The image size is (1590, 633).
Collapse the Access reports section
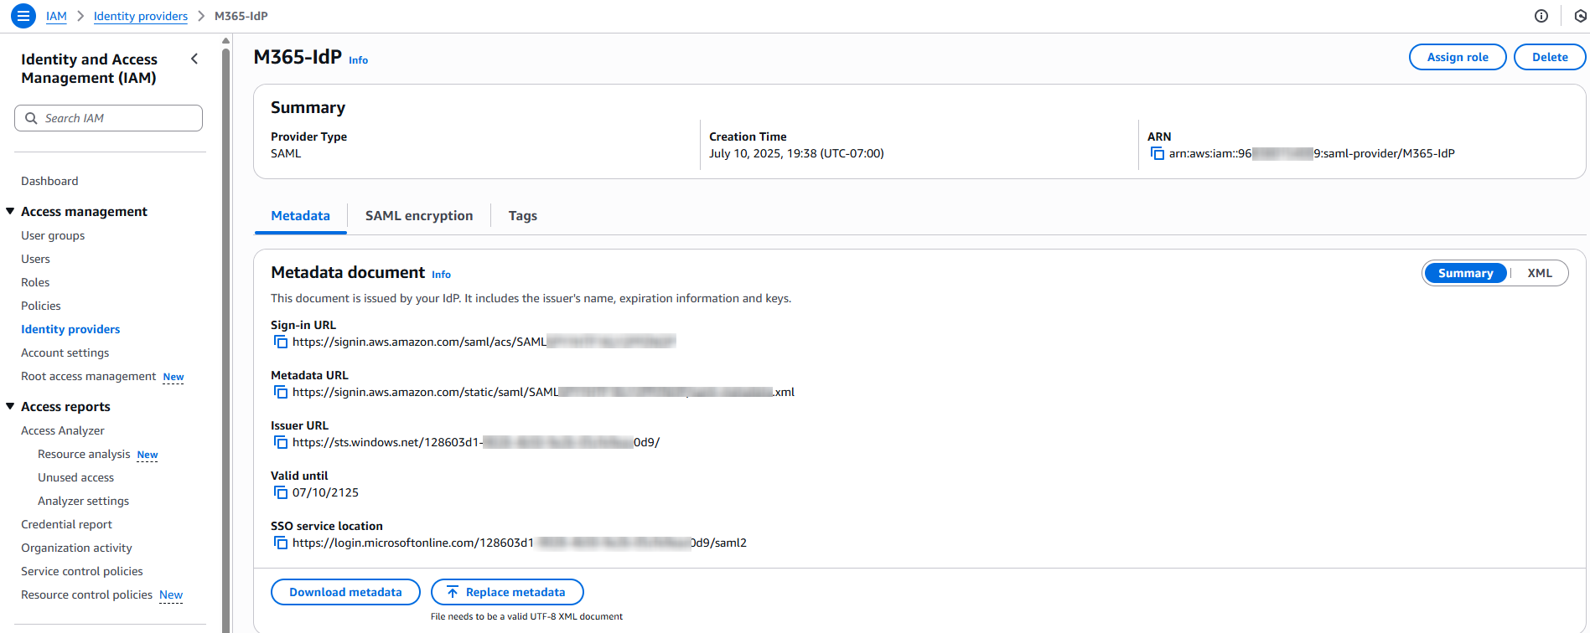pyautogui.click(x=10, y=406)
